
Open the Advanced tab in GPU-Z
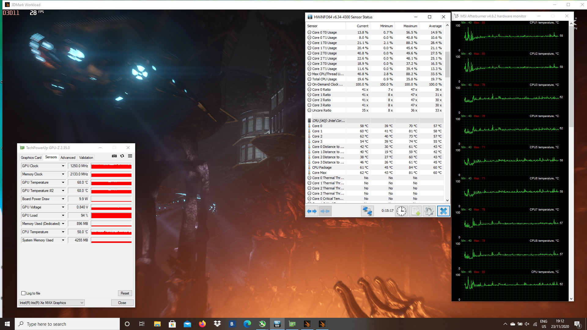(68, 158)
